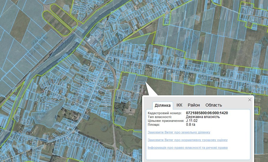This screenshot has height=162, width=268.
Task: Follow link Інформація про право власності
Action: point(187,148)
